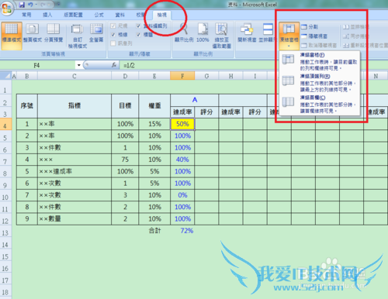Click the 15% weight cell
The image size is (388, 299).
154,124
